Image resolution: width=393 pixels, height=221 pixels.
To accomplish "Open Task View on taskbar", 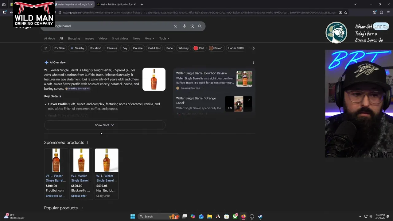I will pyautogui.click(x=185, y=216).
